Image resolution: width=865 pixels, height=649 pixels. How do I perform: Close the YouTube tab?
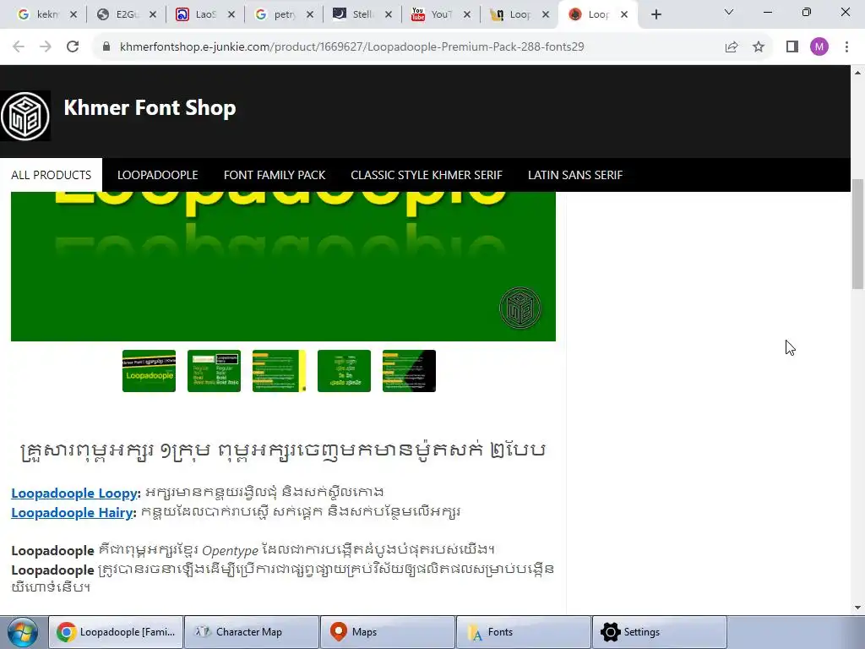point(467,15)
